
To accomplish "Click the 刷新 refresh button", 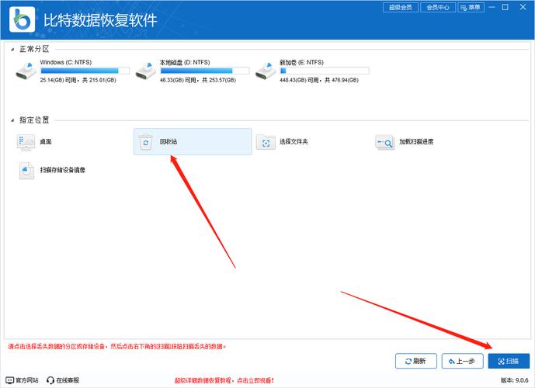I will pos(416,361).
